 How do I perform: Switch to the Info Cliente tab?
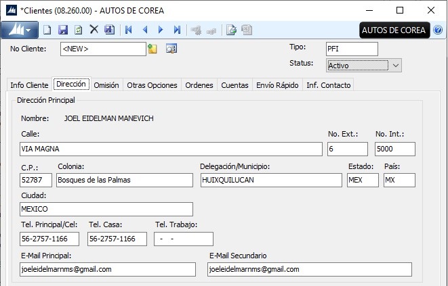29,85
